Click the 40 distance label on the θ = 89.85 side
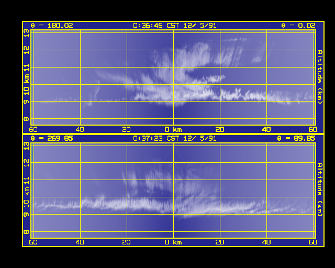335x268 pixels. click(266, 242)
